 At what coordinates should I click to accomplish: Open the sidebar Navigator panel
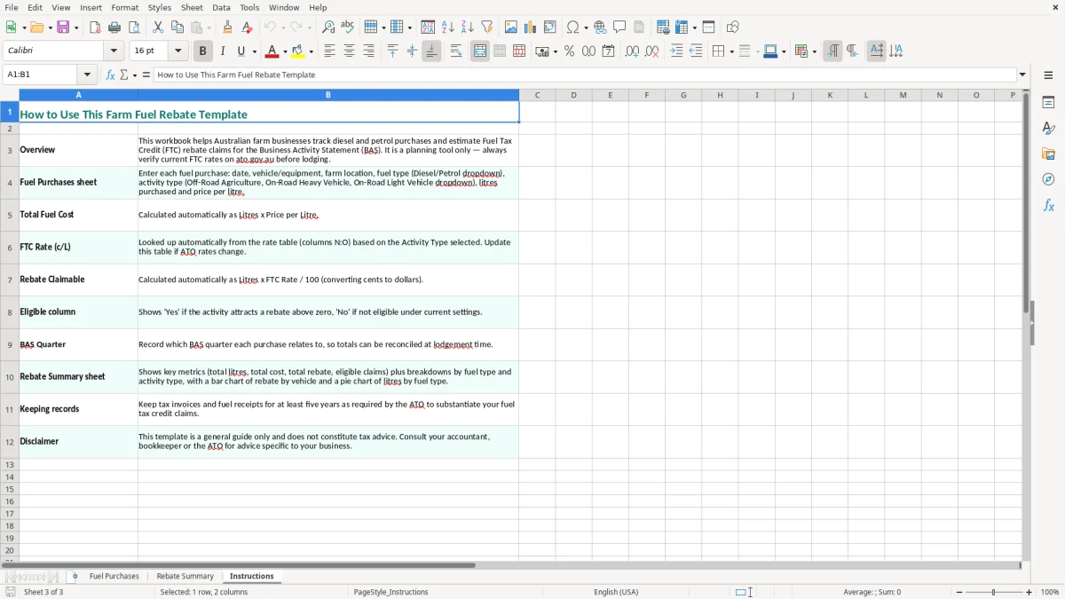1048,179
